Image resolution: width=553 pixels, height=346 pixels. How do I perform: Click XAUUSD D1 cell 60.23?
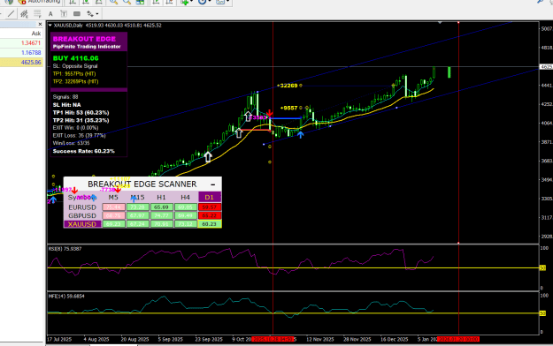tap(210, 224)
